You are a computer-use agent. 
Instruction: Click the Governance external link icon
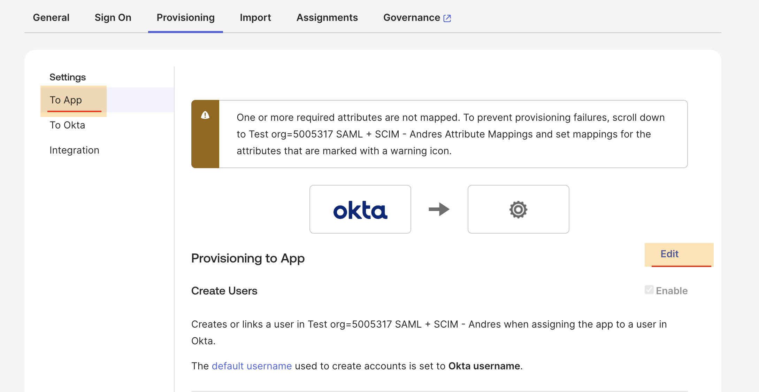point(447,18)
